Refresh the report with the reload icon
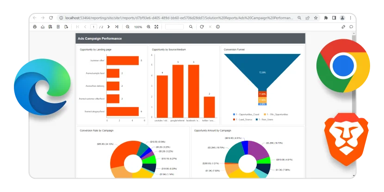The image size is (384, 192). [202, 27]
